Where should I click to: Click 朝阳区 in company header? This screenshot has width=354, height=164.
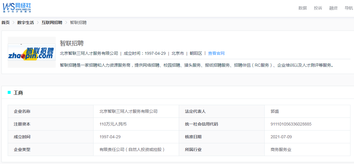(x=196, y=53)
